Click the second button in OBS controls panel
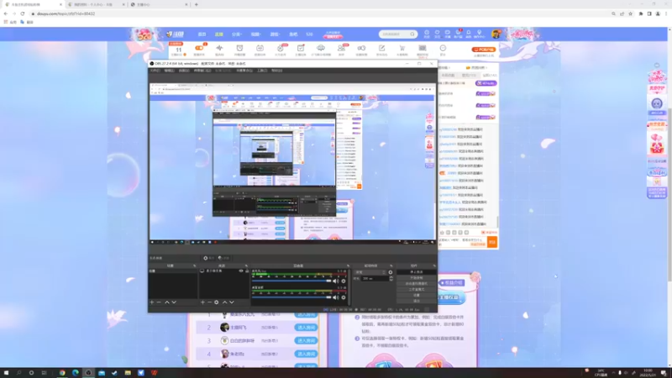Viewport: 672px width, 378px height. [416, 278]
